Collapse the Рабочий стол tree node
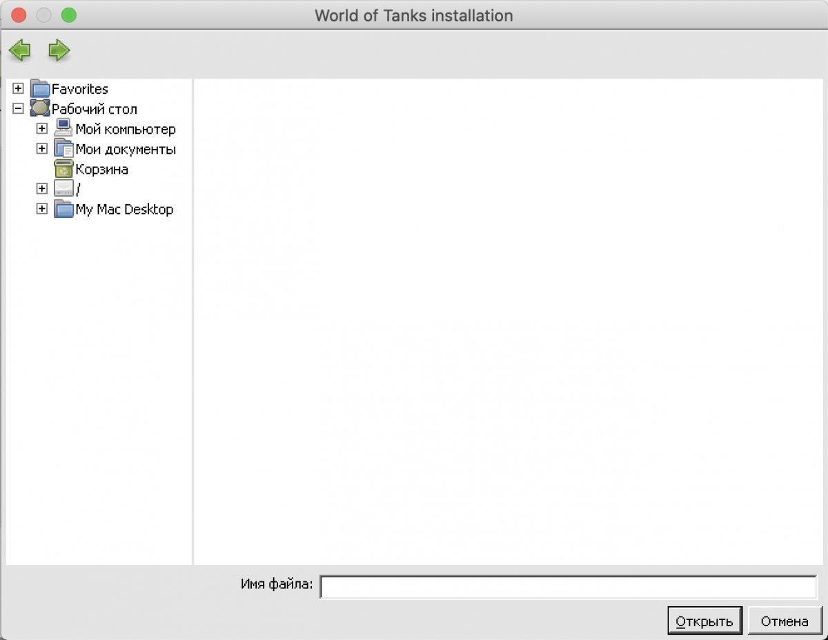Image resolution: width=828 pixels, height=640 pixels. (x=19, y=109)
